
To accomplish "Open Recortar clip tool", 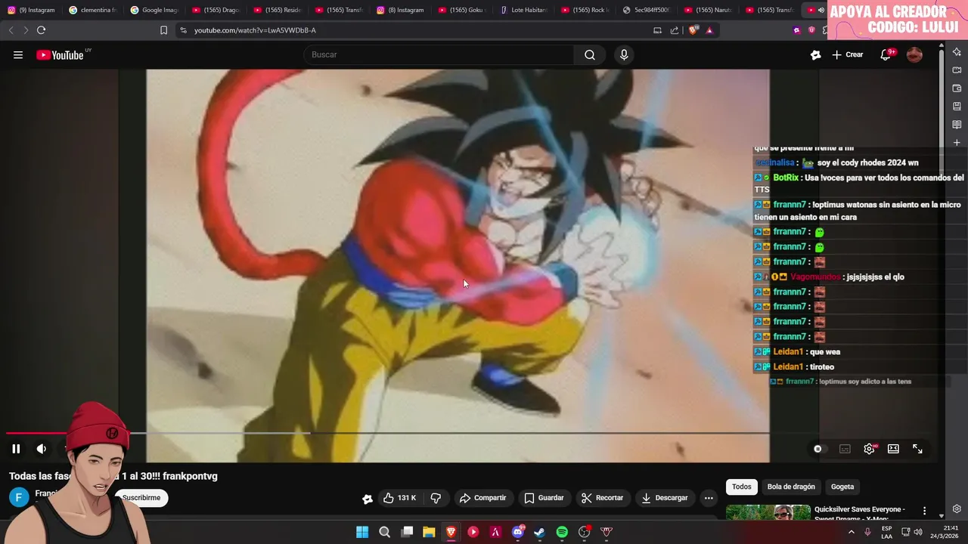I will 602,498.
